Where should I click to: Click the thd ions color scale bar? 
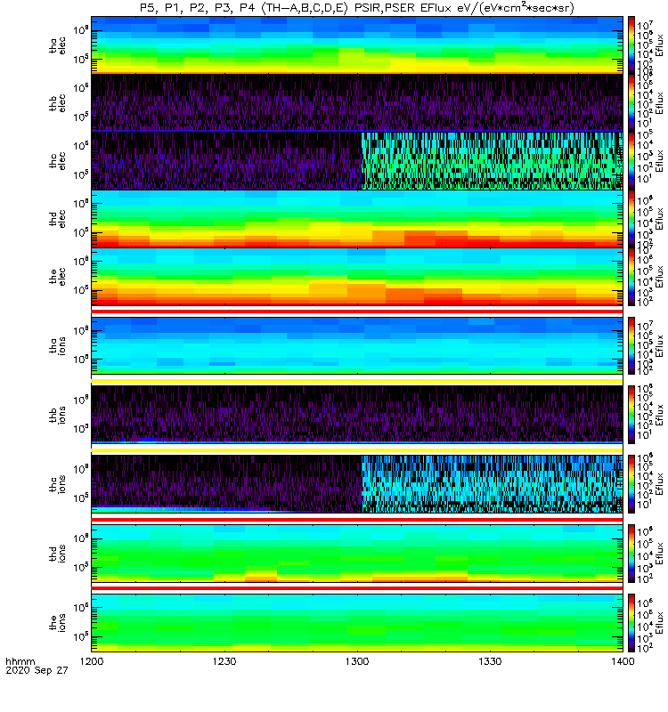631,554
